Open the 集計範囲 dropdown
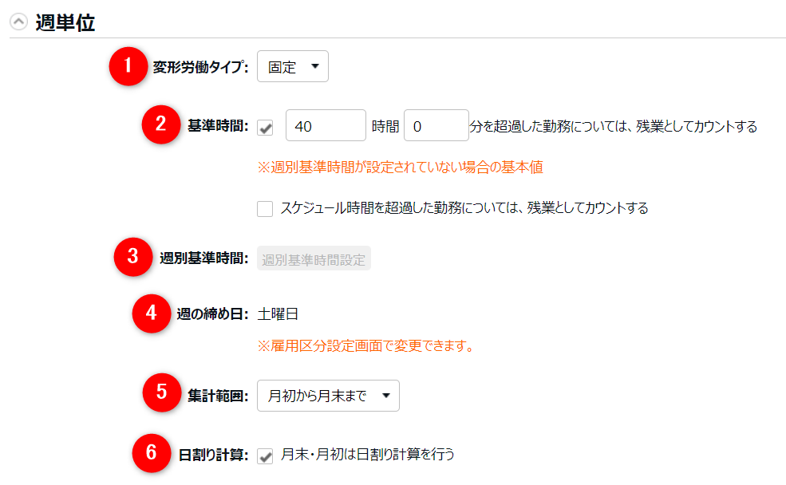Screen dimensions: 786x485 328,396
